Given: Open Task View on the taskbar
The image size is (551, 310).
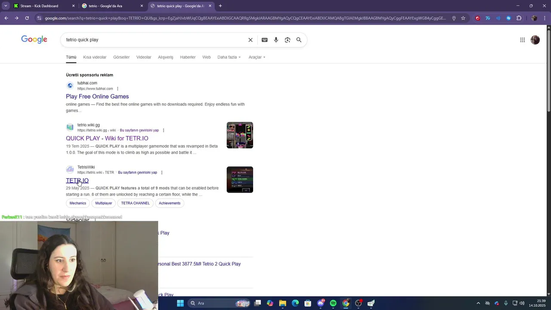Looking at the screenshot, I should coord(257,303).
